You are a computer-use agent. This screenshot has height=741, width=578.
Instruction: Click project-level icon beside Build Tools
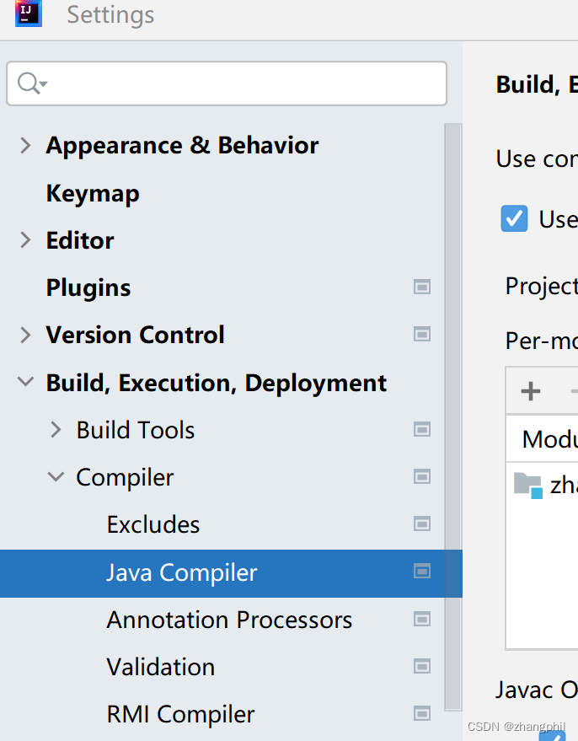coord(421,429)
